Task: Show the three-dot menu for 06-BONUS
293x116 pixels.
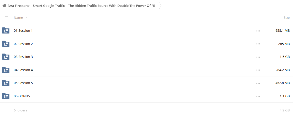Action: pyautogui.click(x=258, y=96)
